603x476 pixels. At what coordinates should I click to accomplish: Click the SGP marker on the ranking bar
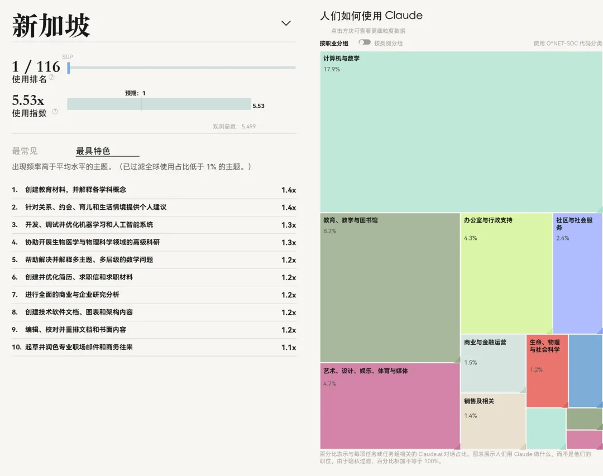point(69,68)
